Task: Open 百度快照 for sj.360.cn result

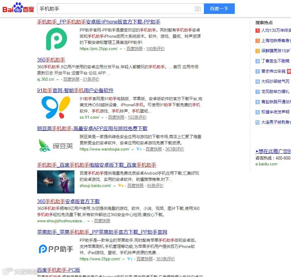Action: click(x=71, y=79)
